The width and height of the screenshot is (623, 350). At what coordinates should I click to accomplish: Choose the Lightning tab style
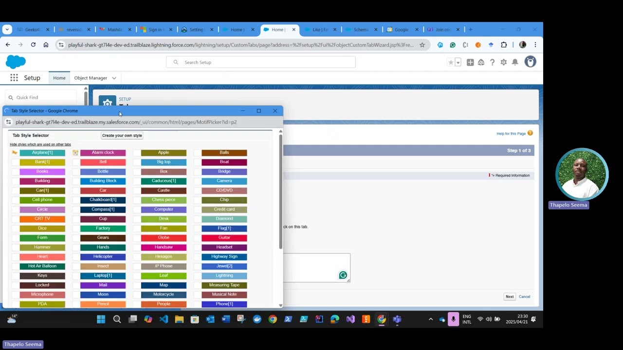pyautogui.click(x=224, y=276)
